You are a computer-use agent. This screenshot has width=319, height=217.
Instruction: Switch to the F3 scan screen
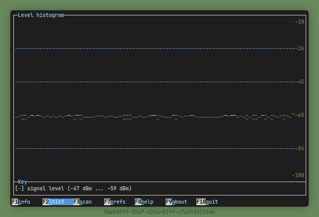pyautogui.click(x=83, y=202)
